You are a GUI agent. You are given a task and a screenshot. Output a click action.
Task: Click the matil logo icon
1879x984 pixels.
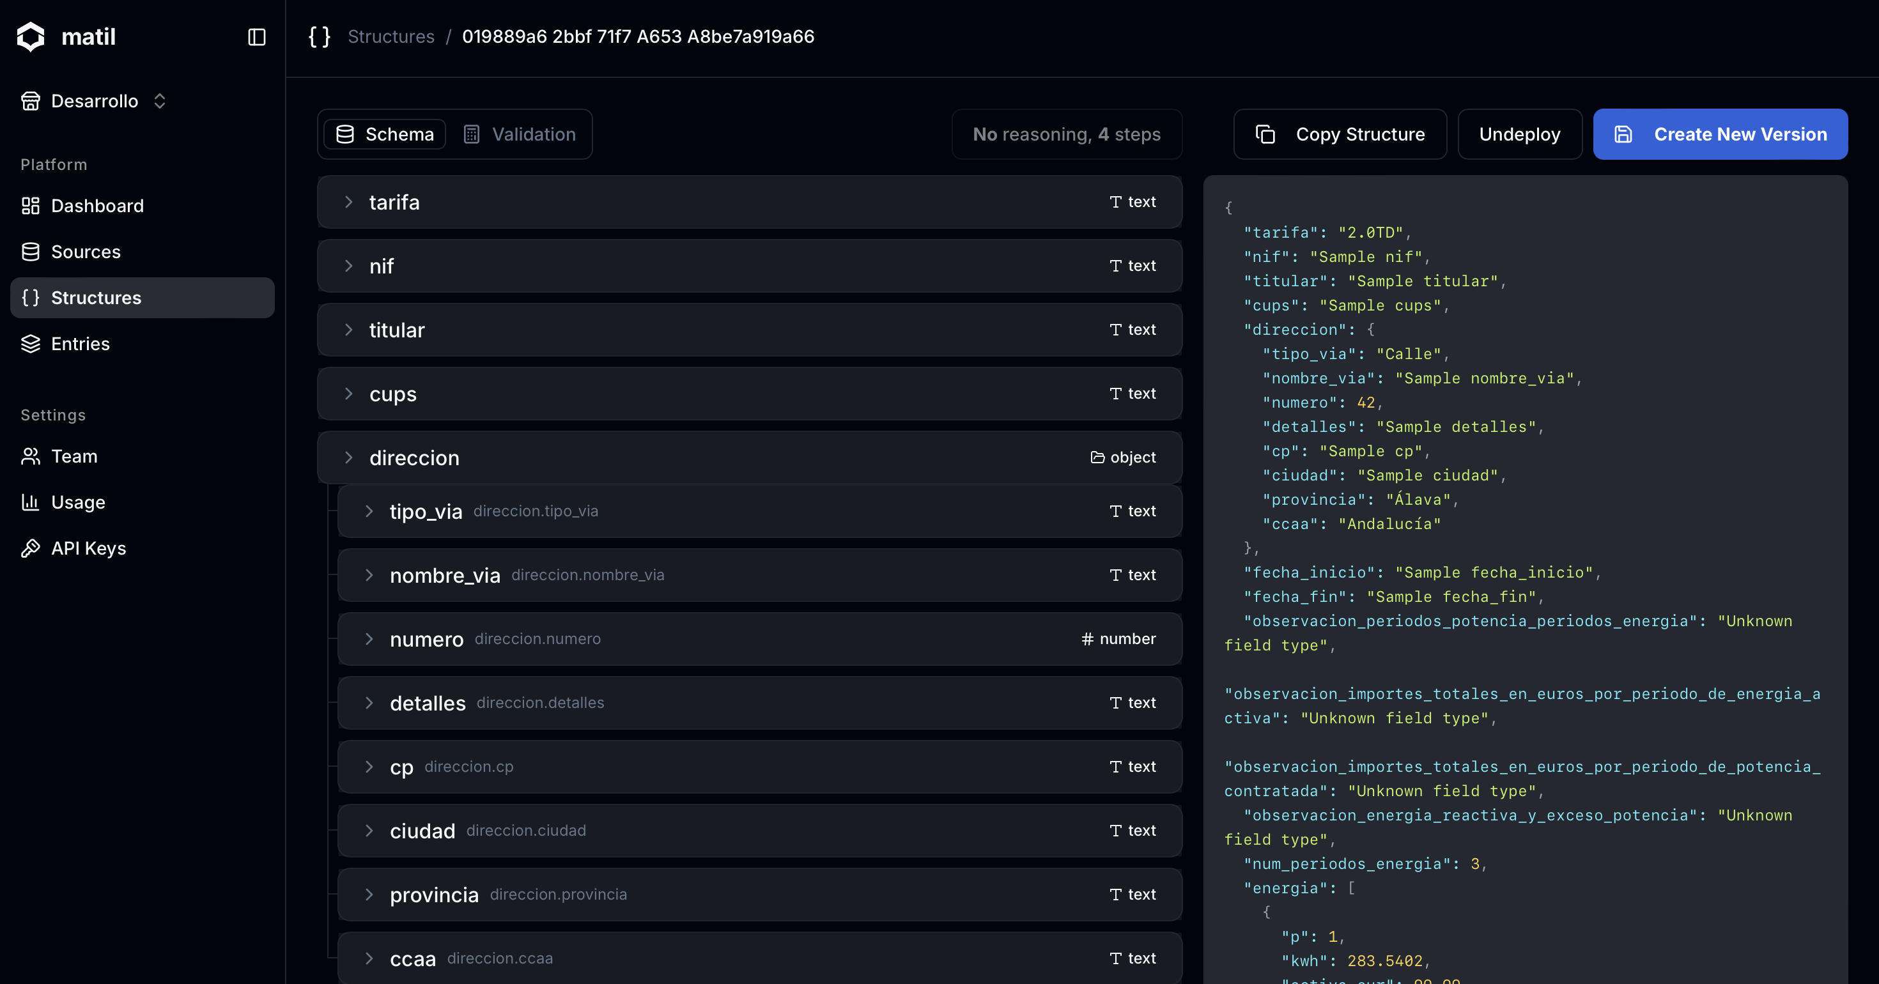coord(31,36)
